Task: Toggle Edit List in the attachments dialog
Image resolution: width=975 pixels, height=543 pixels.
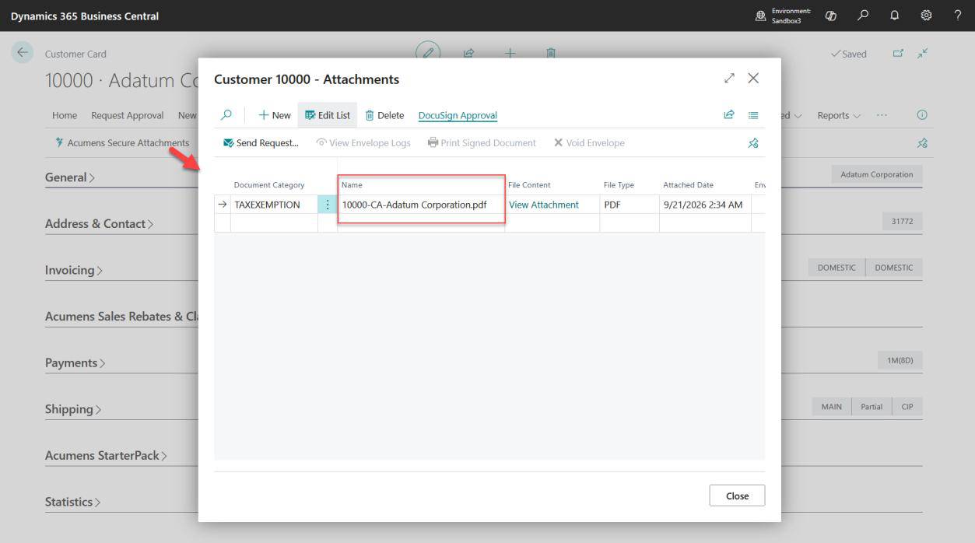Action: [328, 115]
